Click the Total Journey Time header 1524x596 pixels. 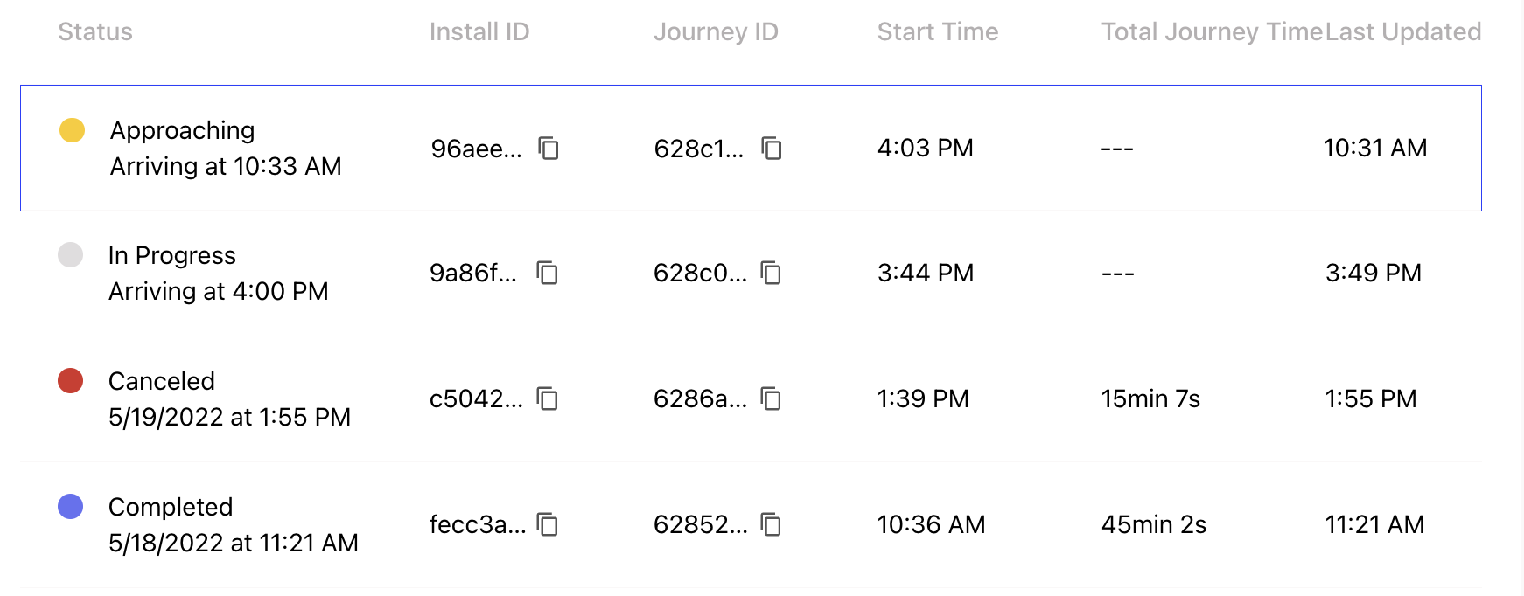1211,32
